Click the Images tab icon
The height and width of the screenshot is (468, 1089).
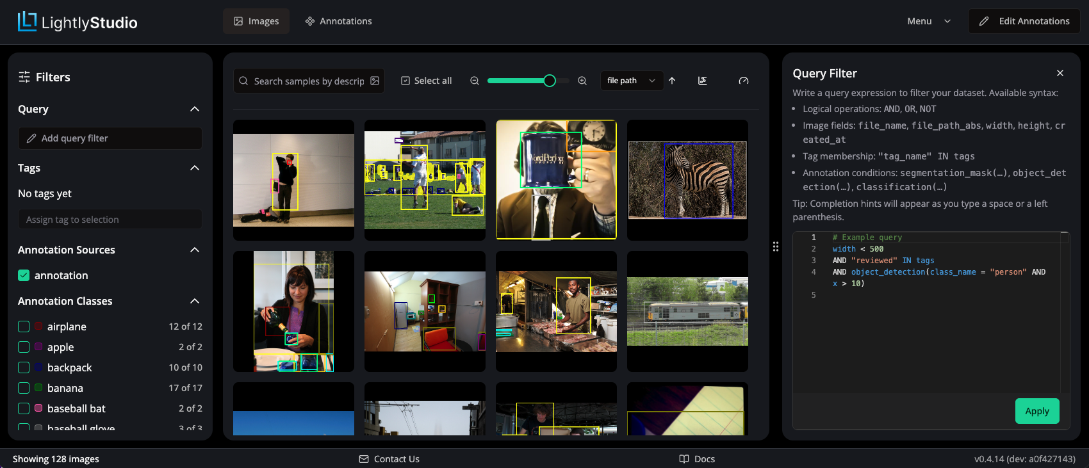(x=238, y=21)
